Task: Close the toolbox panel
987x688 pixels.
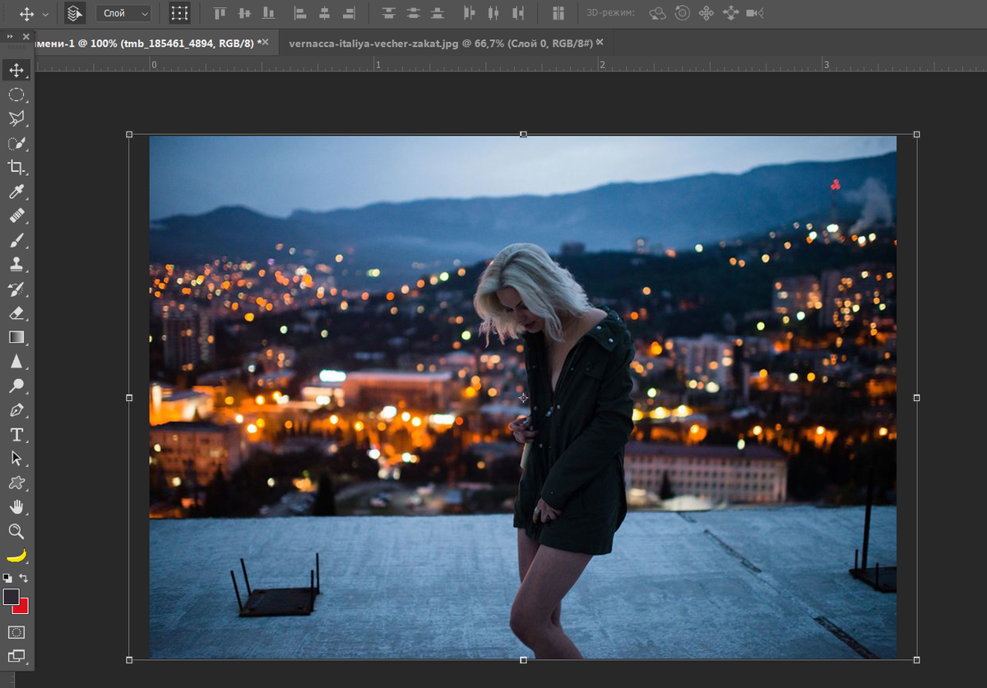Action: pos(25,36)
